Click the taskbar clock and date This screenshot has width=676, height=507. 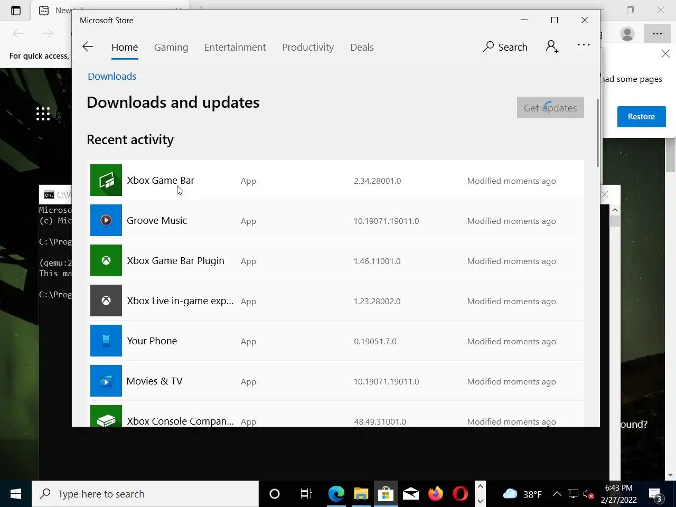(x=618, y=494)
